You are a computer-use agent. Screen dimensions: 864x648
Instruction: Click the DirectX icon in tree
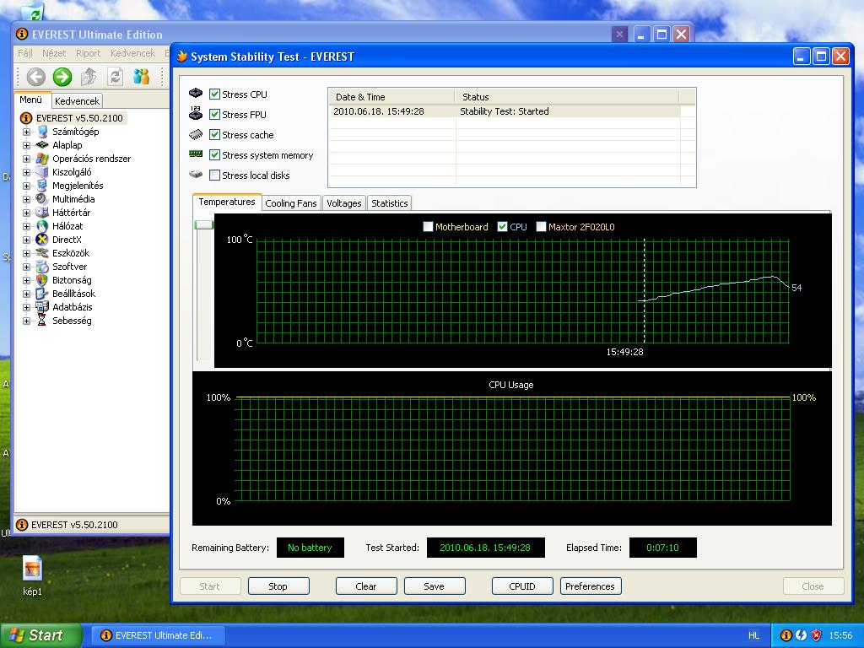click(x=42, y=240)
